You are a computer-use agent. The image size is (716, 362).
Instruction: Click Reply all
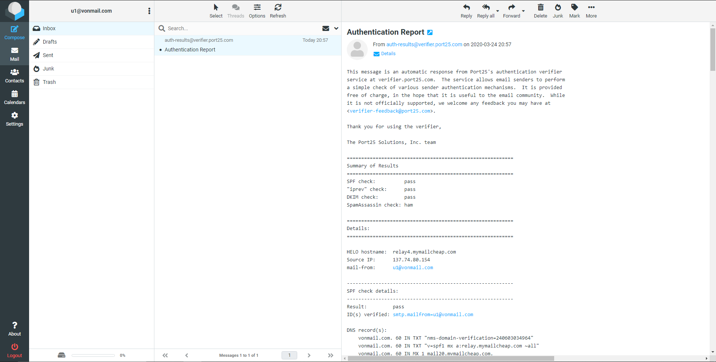(x=486, y=11)
